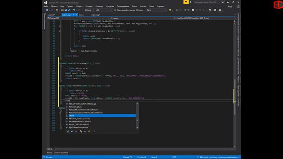Click the save all toolbar icon
283x159 pixels.
coord(69,10)
